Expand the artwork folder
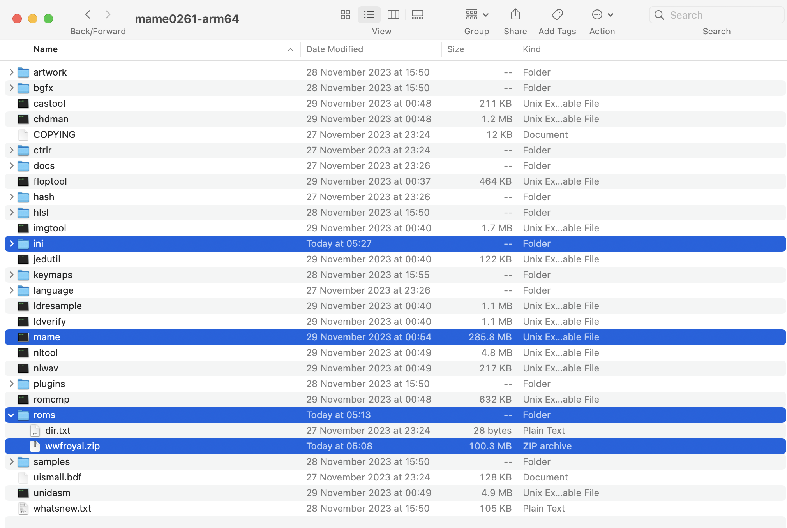The image size is (787, 528). pyautogui.click(x=11, y=72)
